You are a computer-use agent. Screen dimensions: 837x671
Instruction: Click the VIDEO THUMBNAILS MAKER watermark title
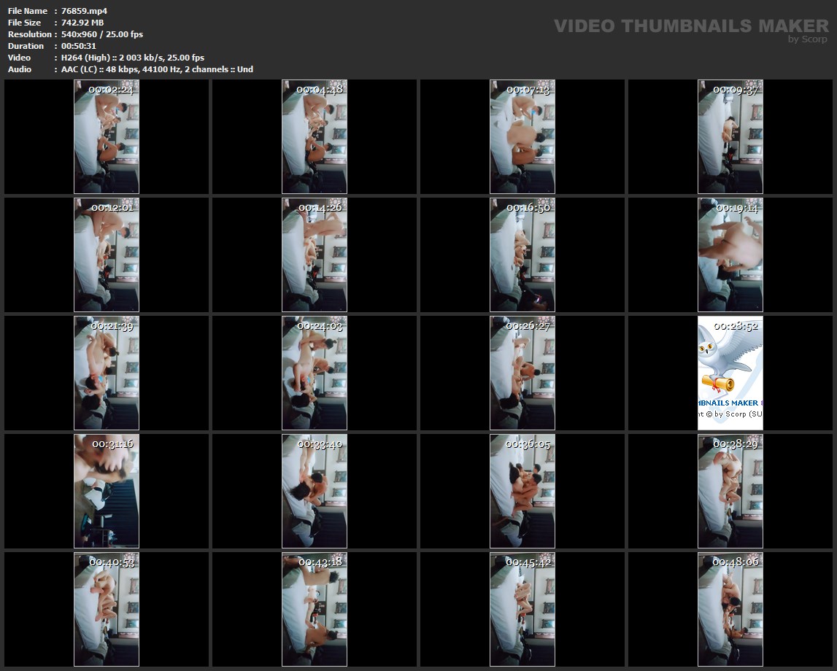pos(690,26)
